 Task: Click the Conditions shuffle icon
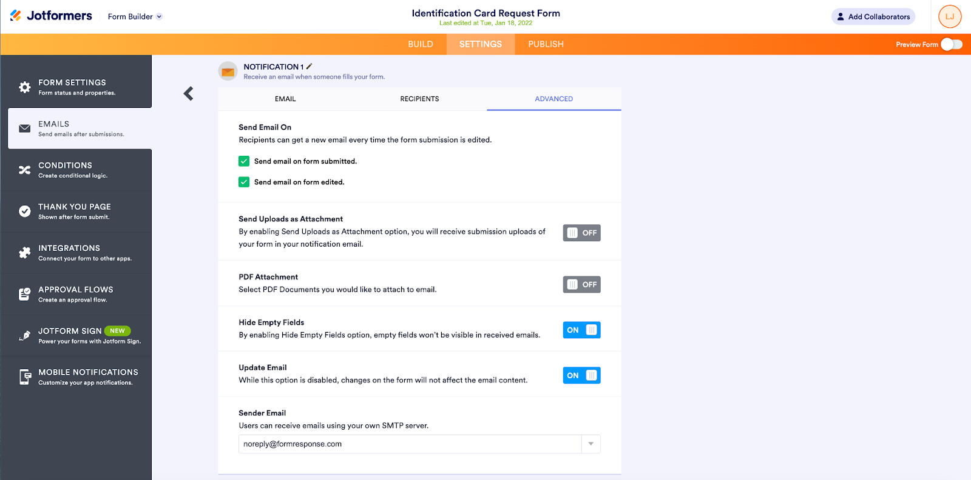pyautogui.click(x=25, y=170)
